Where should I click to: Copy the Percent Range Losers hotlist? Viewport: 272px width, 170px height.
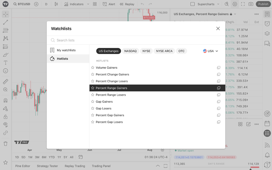219,95
